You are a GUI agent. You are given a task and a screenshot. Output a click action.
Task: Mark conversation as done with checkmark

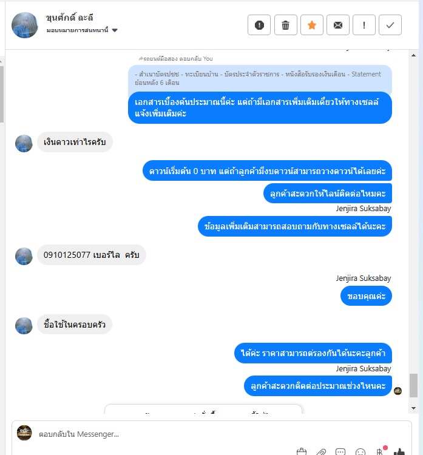[390, 25]
